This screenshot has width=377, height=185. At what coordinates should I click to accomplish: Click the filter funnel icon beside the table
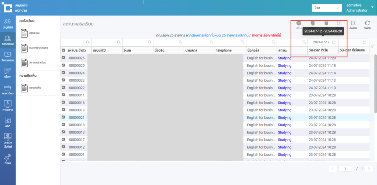pyautogui.click(x=372, y=46)
